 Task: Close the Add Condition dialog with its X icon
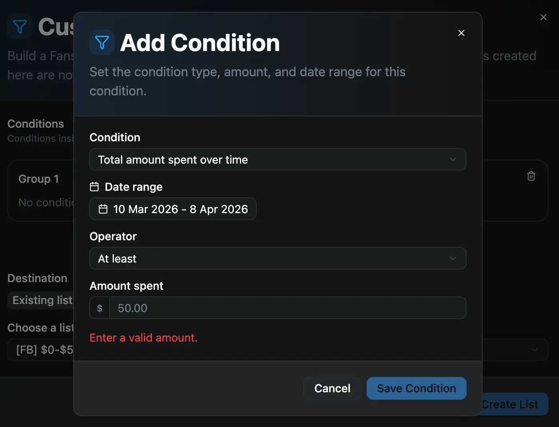point(461,33)
